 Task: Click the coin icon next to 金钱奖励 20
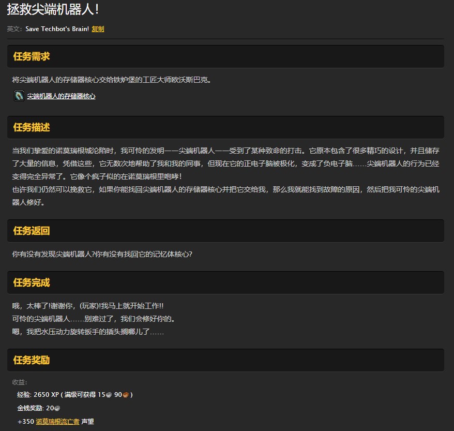click(56, 408)
